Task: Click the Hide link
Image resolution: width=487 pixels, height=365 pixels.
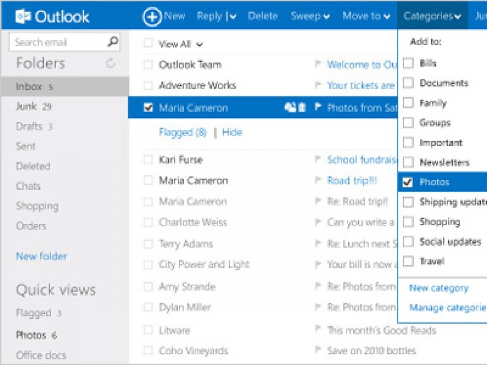Action: coord(232,132)
